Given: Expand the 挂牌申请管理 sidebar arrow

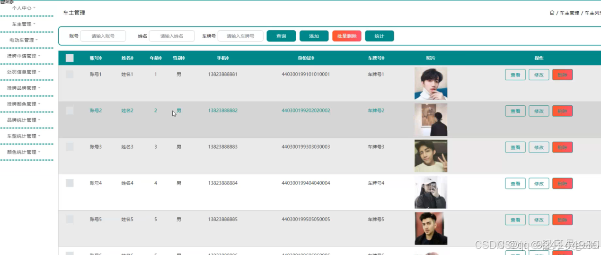Looking at the screenshot, I should (39, 56).
